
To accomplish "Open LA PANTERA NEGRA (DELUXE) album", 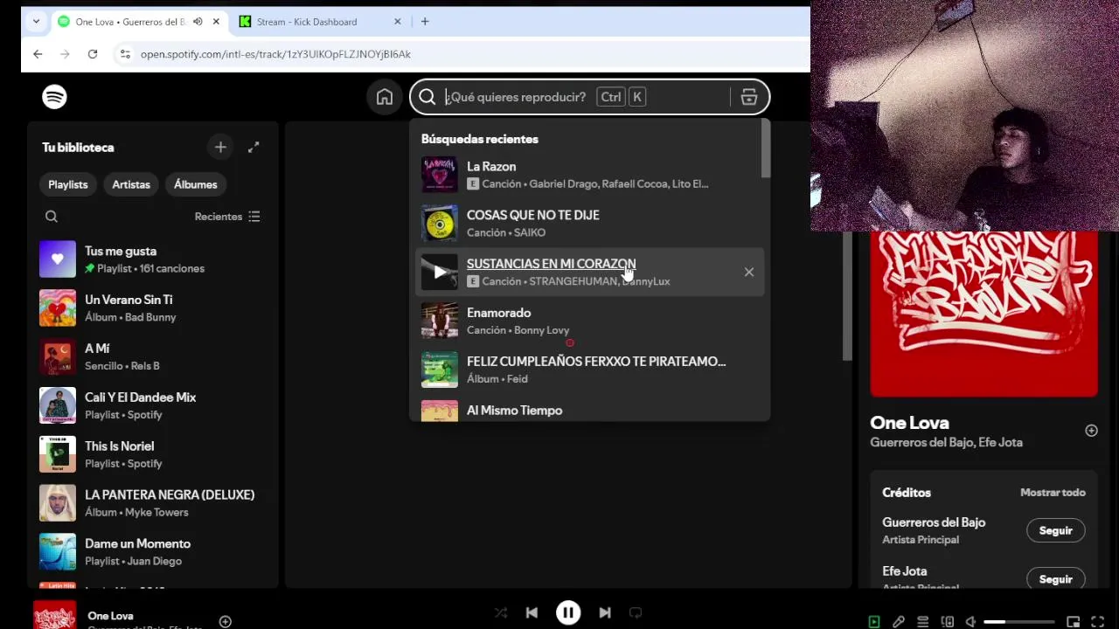I will tap(154, 503).
